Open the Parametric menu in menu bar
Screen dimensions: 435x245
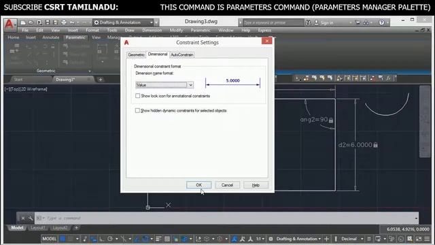point(201,30)
